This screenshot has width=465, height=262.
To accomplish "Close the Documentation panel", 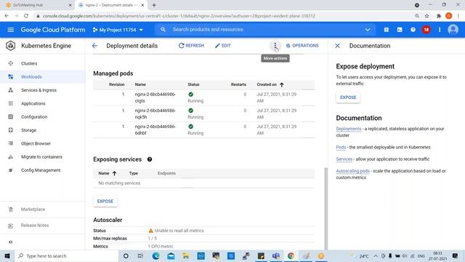I will pos(337,46).
